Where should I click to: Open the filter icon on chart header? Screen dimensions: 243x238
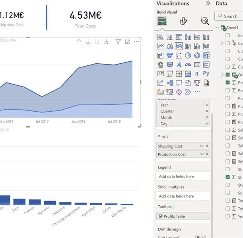tap(118, 41)
